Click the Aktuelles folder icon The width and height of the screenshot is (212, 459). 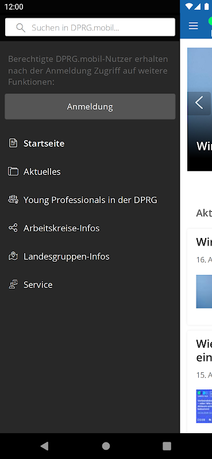click(13, 172)
